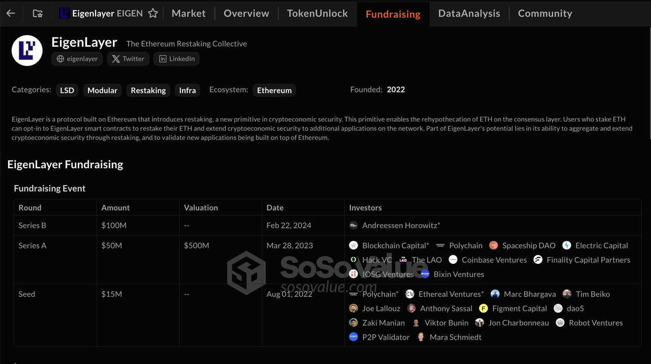Open the EigenLayer LinkedIn page button

pyautogui.click(x=177, y=59)
